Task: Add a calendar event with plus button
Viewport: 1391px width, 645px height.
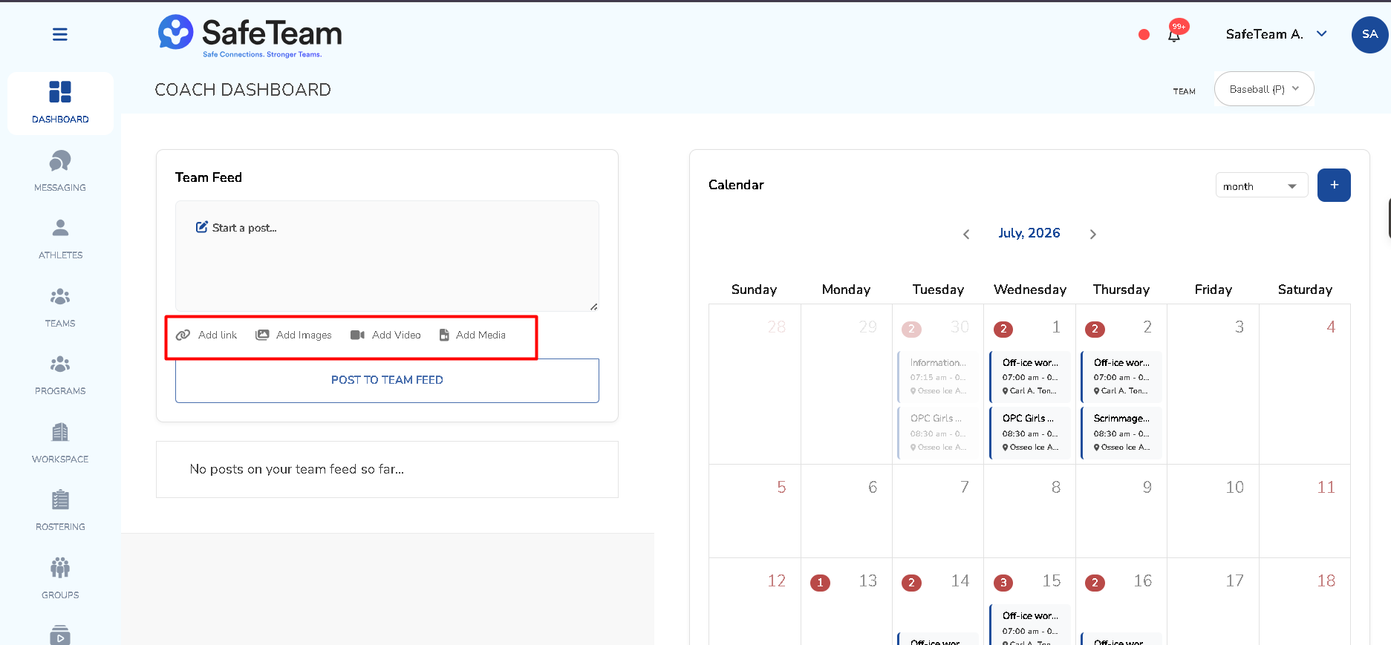Action: [1334, 185]
